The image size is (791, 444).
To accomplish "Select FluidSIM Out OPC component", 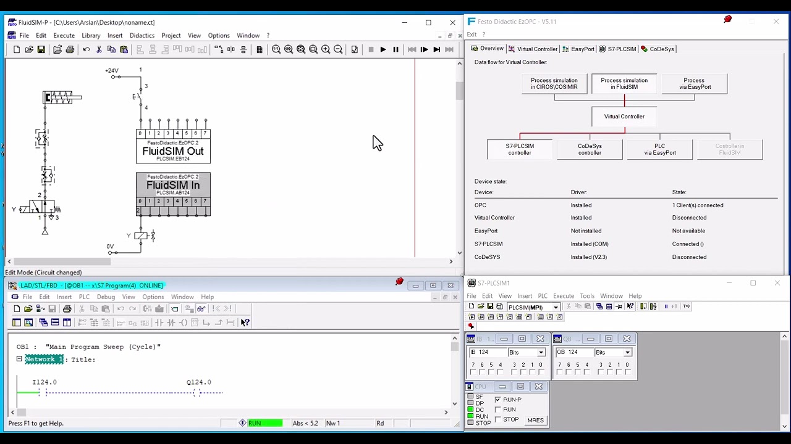I will tap(173, 146).
